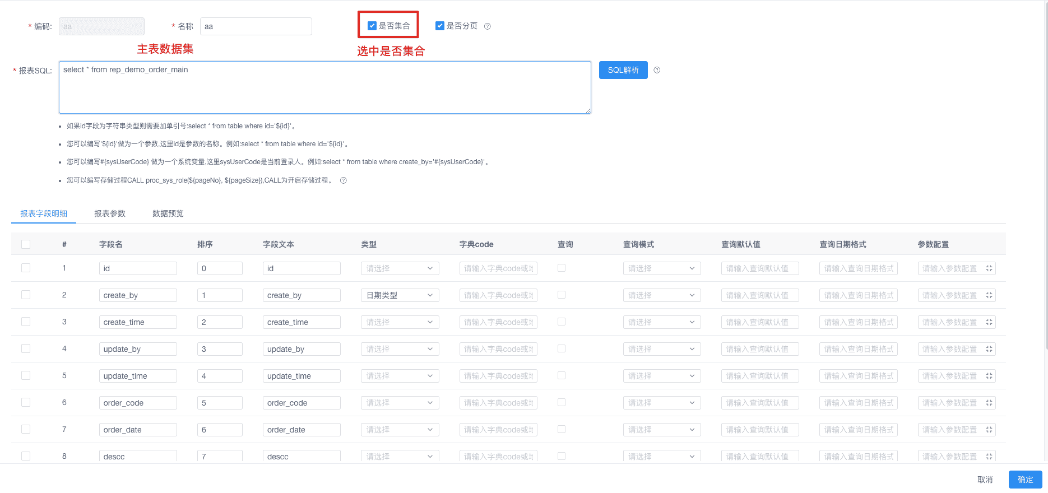Open parameter config expand icon in id row
This screenshot has width=1048, height=493.
point(989,268)
